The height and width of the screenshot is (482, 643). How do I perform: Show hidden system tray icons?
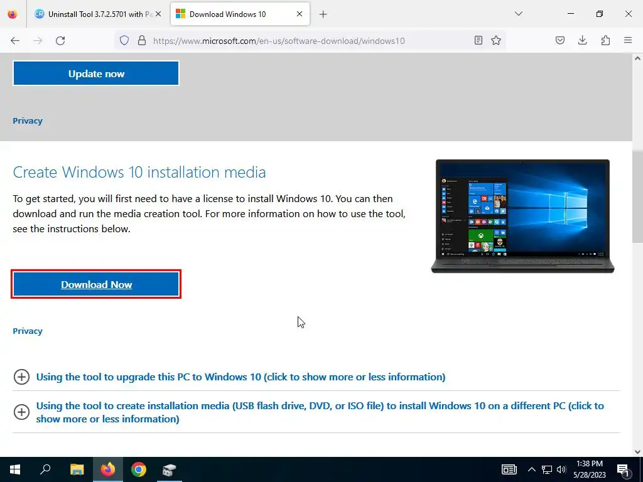coord(531,469)
